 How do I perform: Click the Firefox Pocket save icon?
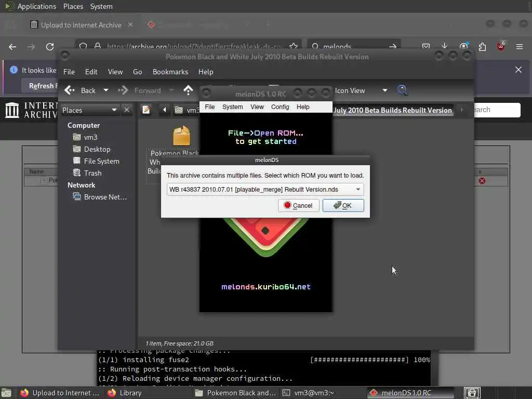point(426,46)
